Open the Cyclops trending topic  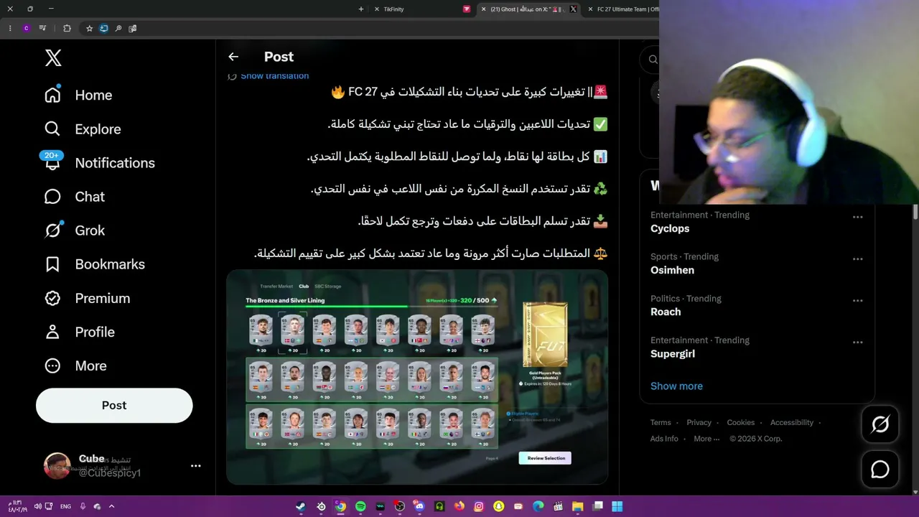pyautogui.click(x=670, y=228)
